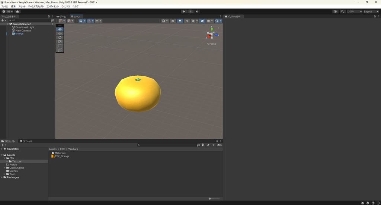Screen dimensions: 381x205
Task: Open the Layout dropdown
Action: coord(371,12)
